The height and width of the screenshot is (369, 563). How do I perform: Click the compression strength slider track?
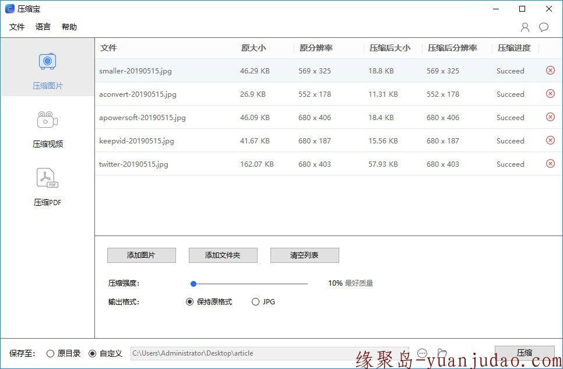click(249, 284)
